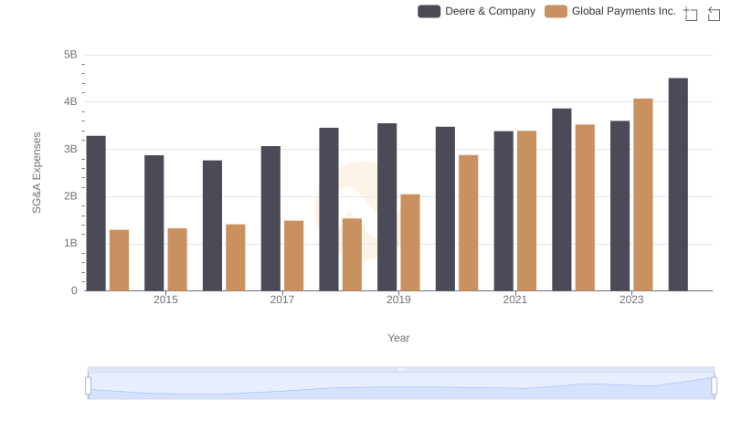The image size is (731, 421).
Task: Click the Deere & Company dark legend swatch
Action: (429, 11)
